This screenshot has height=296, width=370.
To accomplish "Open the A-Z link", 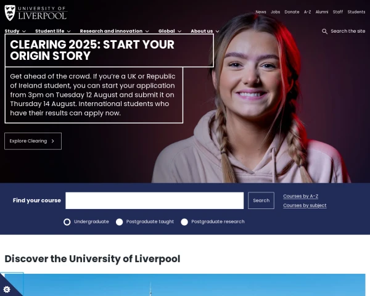I will [308, 12].
